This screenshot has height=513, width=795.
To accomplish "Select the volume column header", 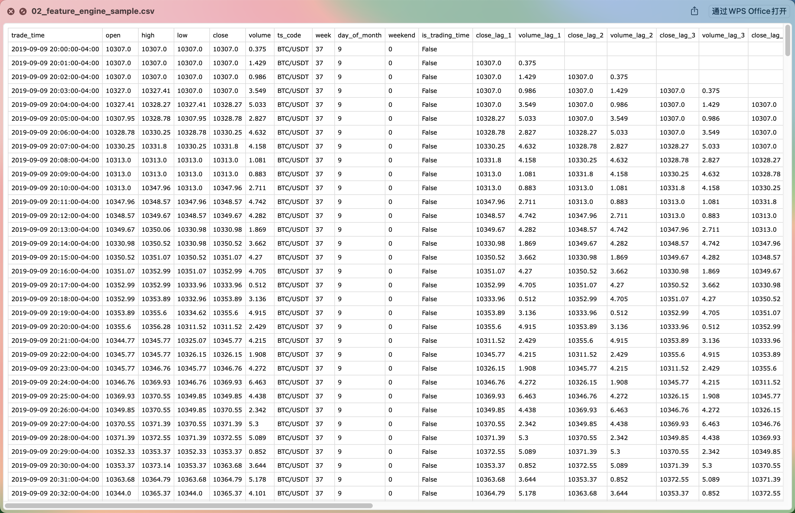I will pos(260,35).
